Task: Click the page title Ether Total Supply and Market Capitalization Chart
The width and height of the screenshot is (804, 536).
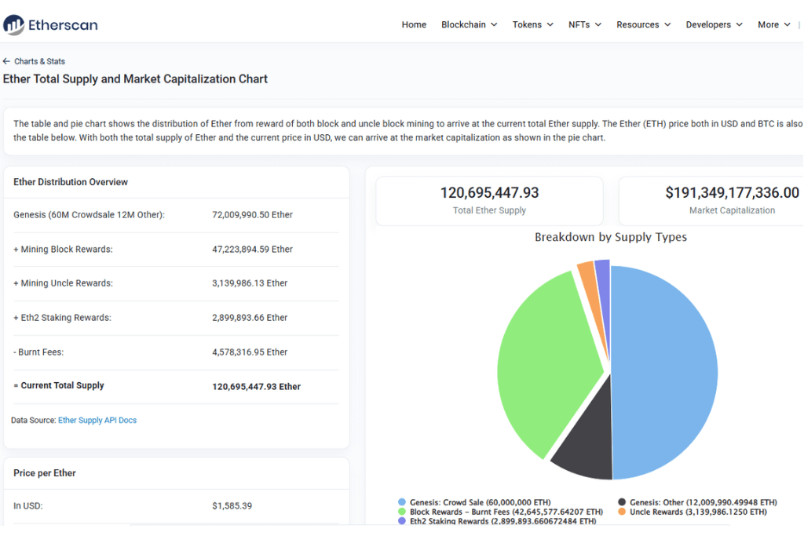Action: tap(135, 79)
